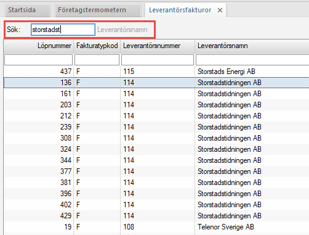Click the filter box under Leverantörsnummer
This screenshot has height=235, width=309.
click(x=158, y=60)
